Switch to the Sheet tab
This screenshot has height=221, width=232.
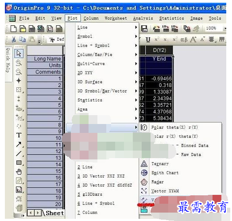click(x=54, y=213)
